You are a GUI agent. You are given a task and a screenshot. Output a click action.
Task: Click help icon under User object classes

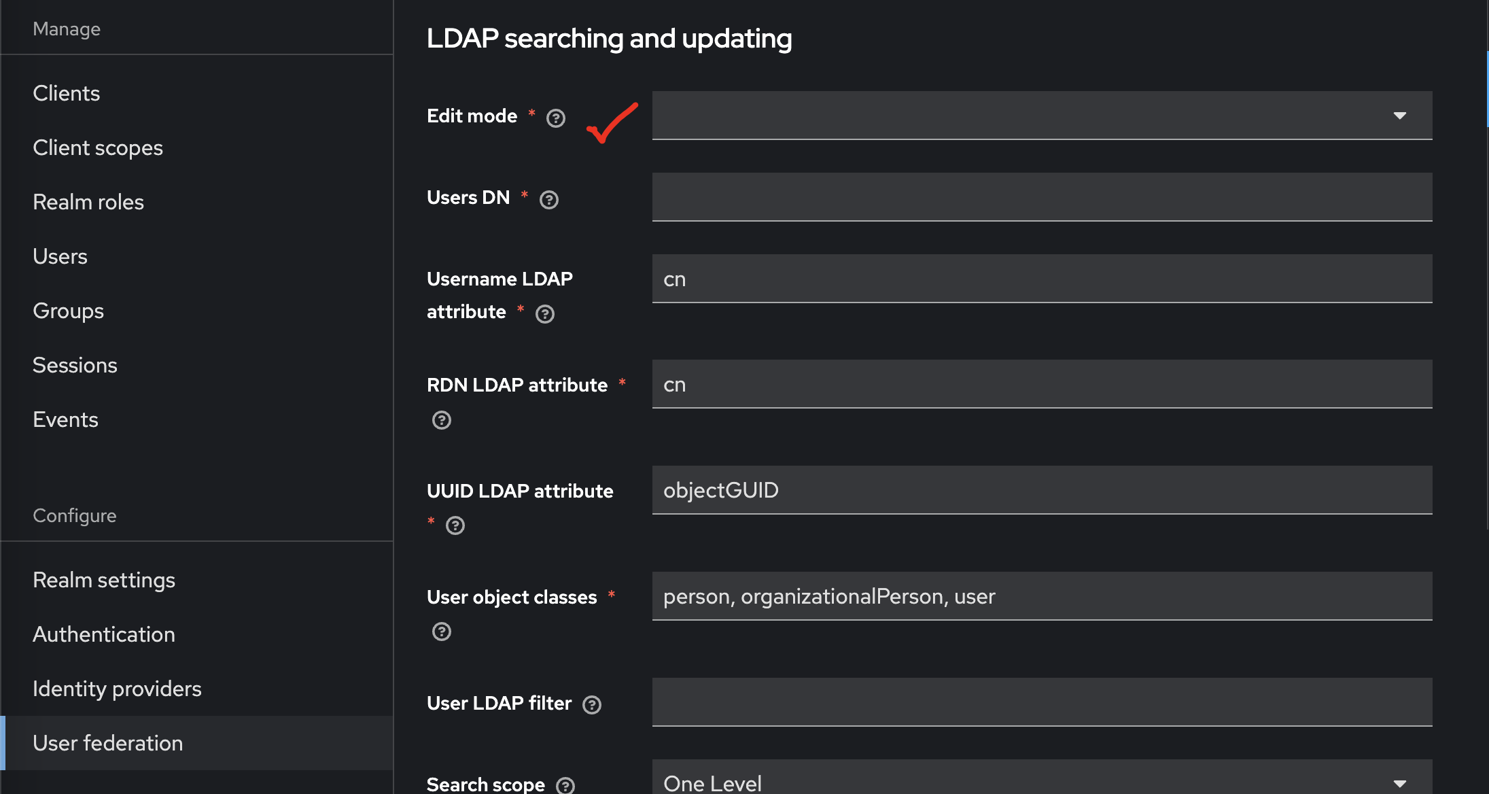point(441,632)
